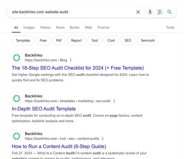Viewport: 184px width, 159px height.
Task: Open How to Run a Content Audit result
Action: point(59,146)
